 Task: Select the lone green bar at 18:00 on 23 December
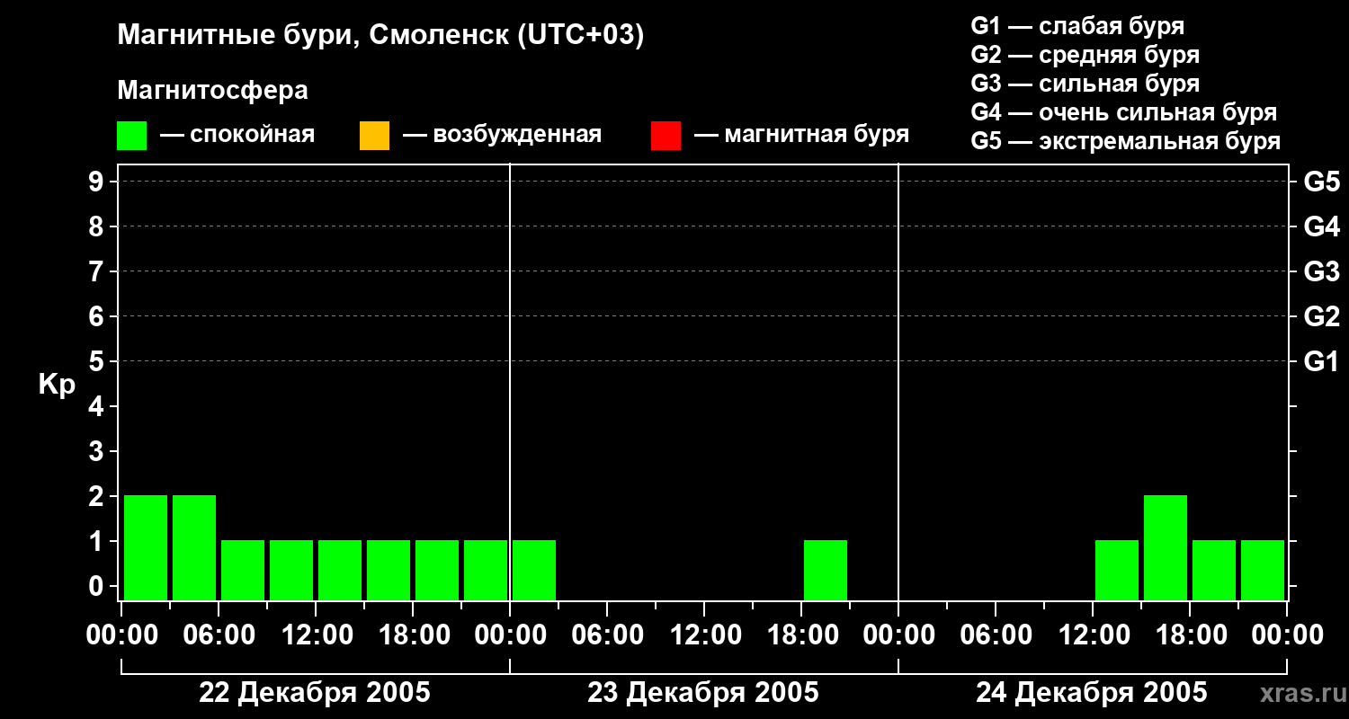826,570
